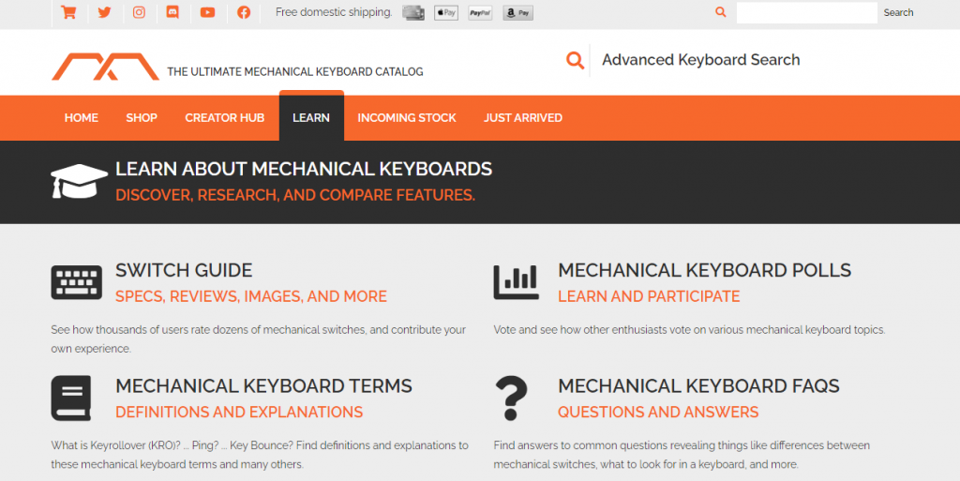The width and height of the screenshot is (960, 481).
Task: Open the Discord icon link
Action: [172, 12]
